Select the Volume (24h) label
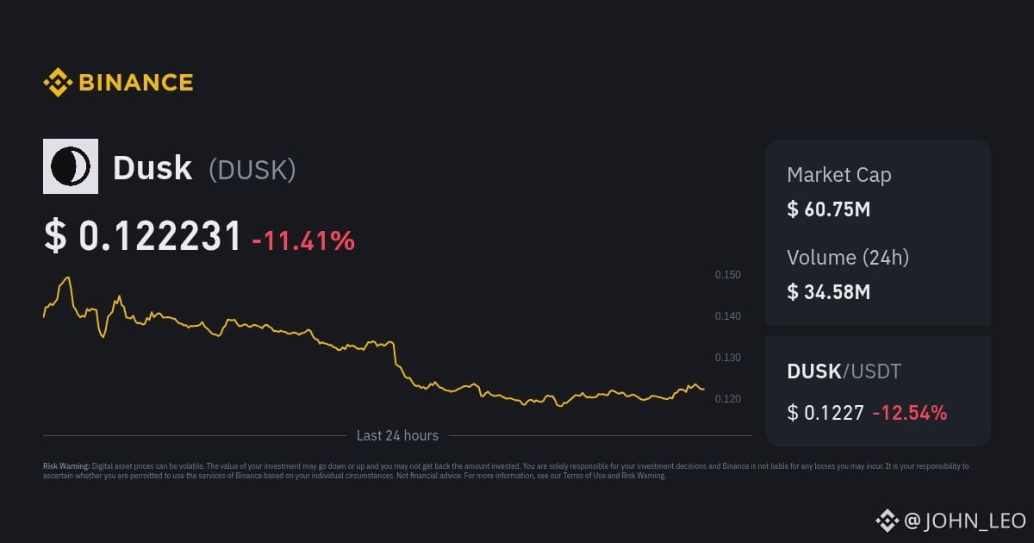The height and width of the screenshot is (543, 1034). (848, 257)
